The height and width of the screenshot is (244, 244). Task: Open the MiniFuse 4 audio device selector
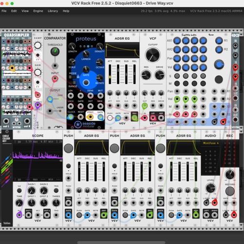pos(210,143)
